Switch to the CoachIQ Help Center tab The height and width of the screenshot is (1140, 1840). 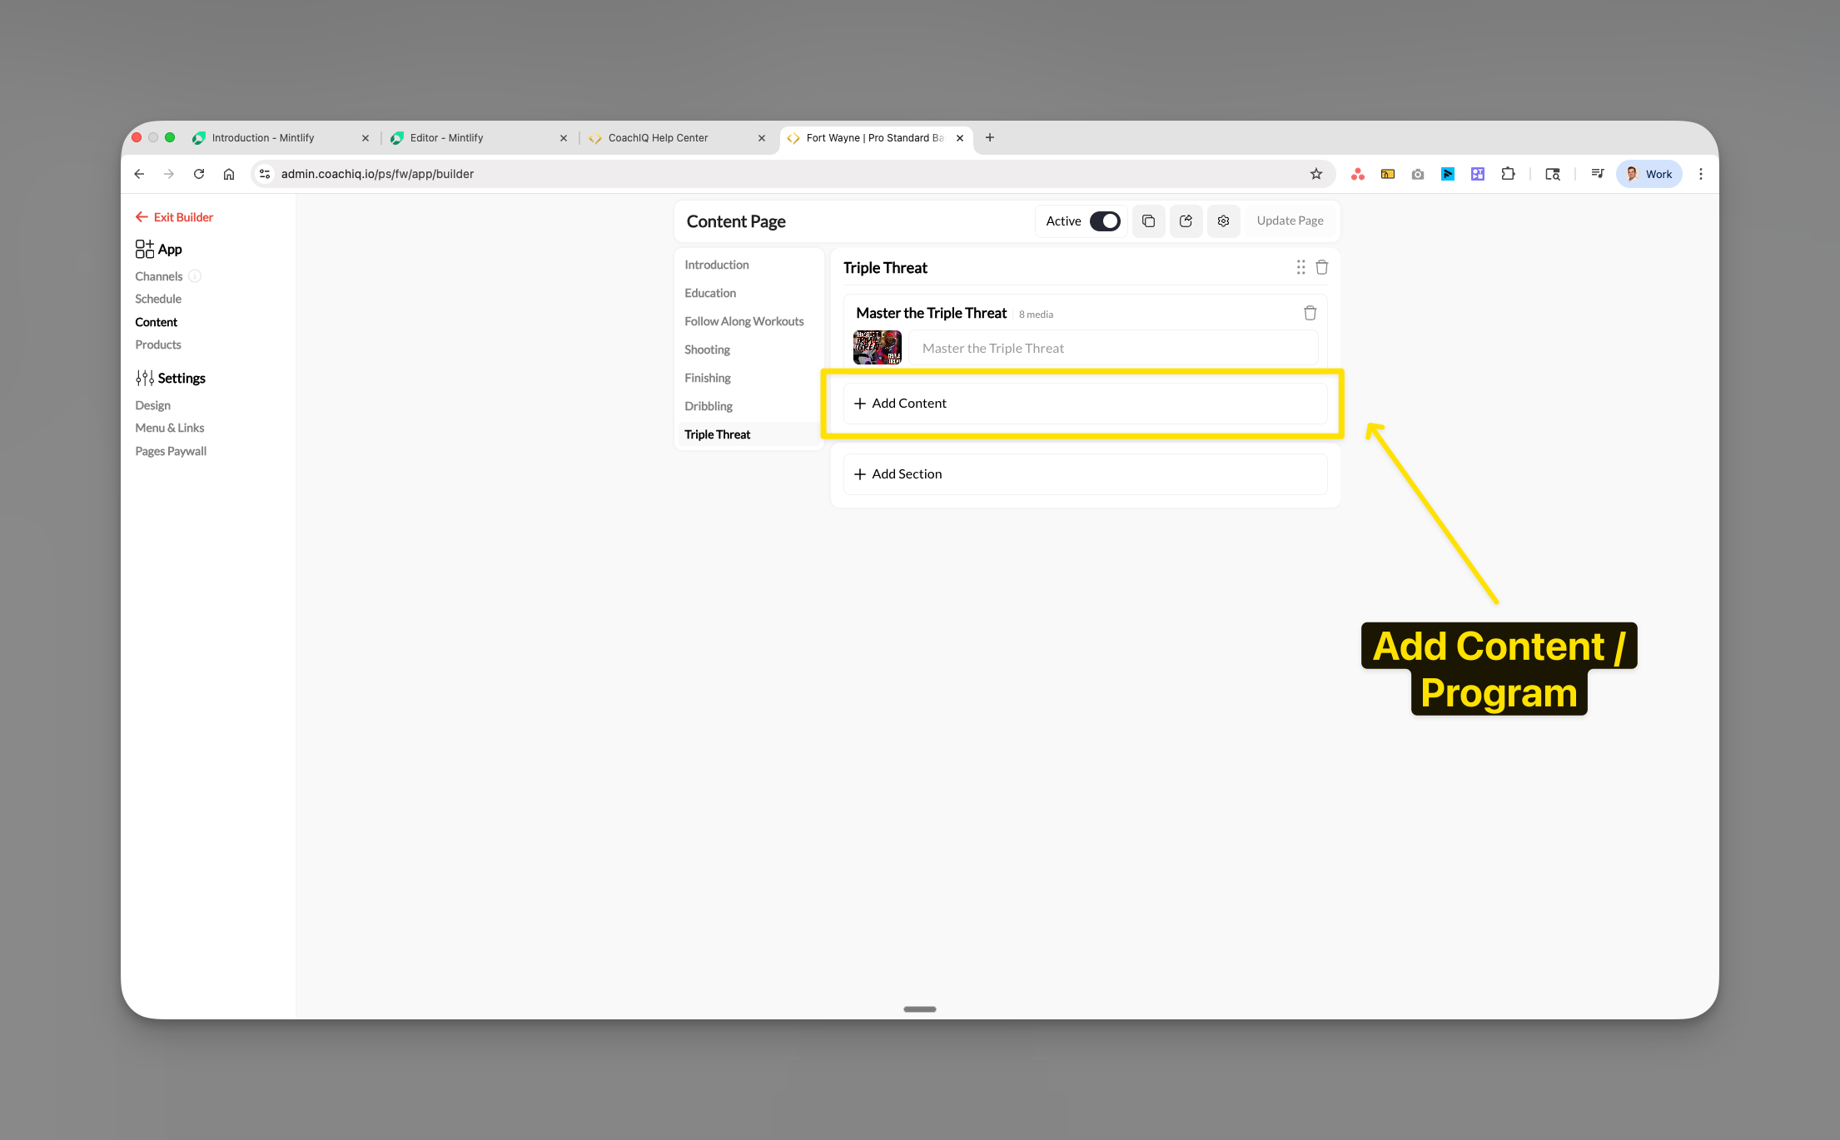pos(658,137)
